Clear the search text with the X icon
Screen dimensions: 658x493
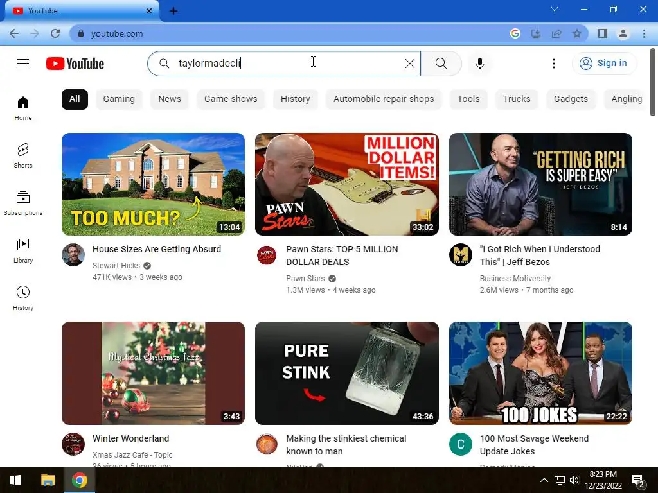409,64
